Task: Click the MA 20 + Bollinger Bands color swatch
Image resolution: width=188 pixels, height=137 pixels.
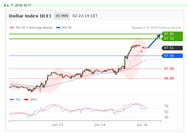Action: click(12, 28)
